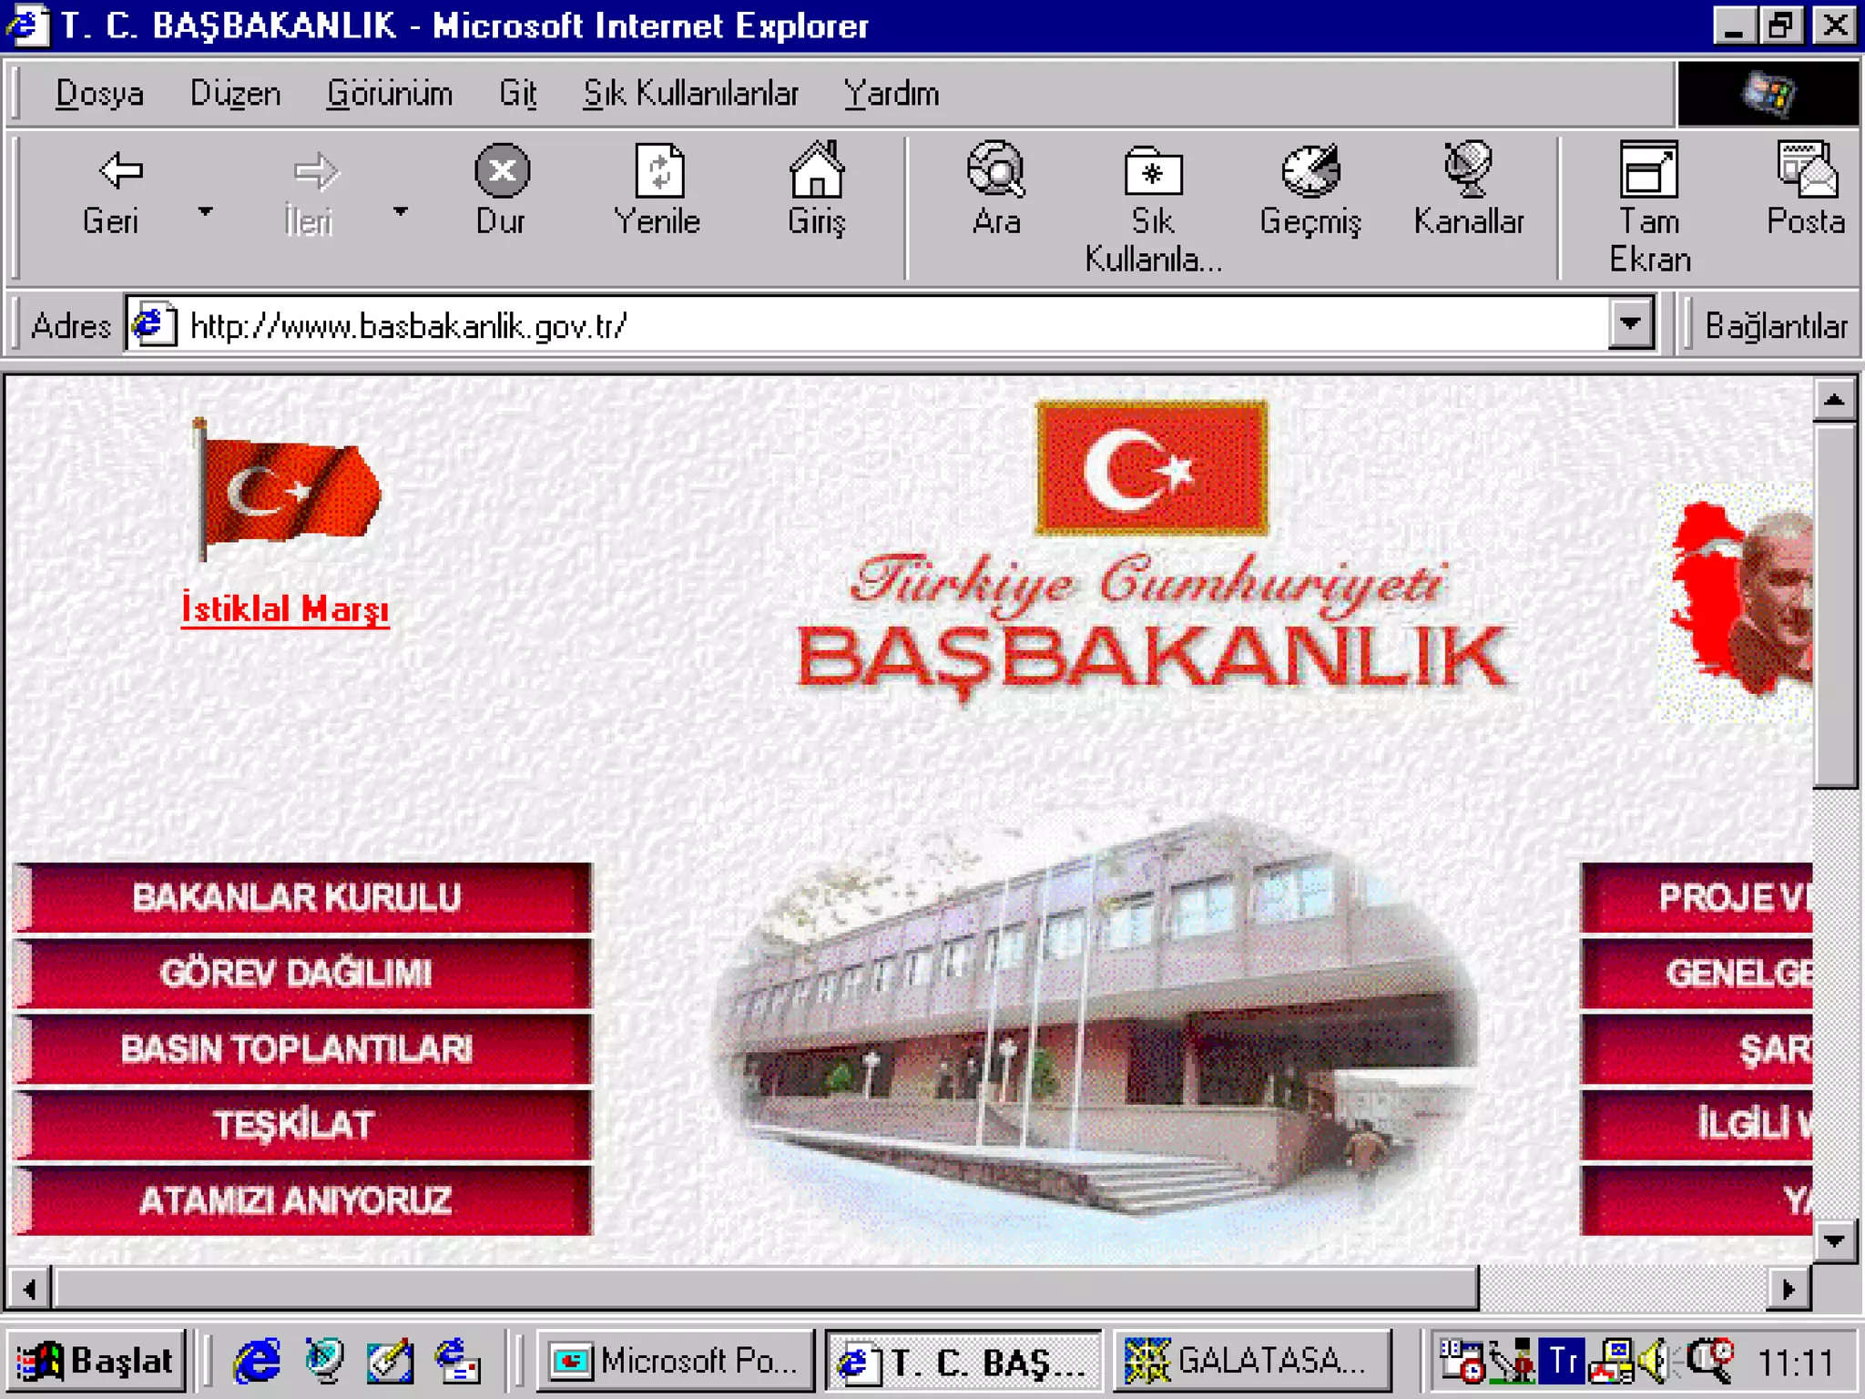
Task: Open the Dosya menu
Action: point(99,94)
